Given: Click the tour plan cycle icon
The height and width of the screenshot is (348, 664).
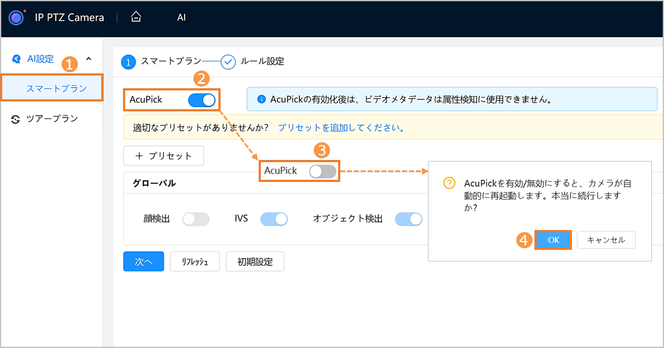Looking at the screenshot, I should [x=15, y=119].
